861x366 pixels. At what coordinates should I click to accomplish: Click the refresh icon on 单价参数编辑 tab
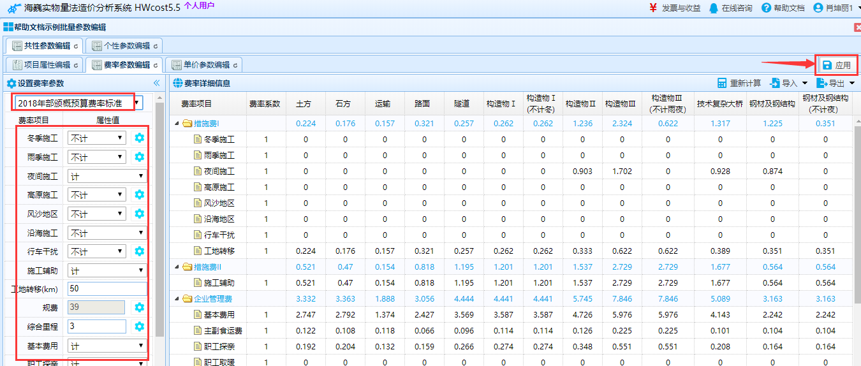tap(235, 65)
